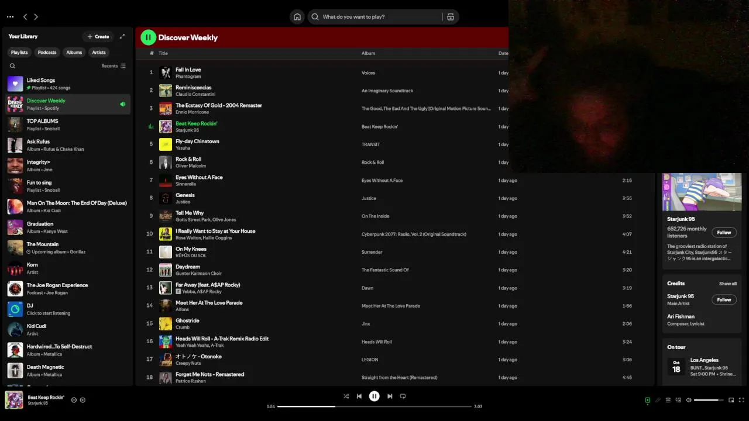This screenshot has height=421, width=749.
Task: Go back with the left arrow
Action: [x=25, y=17]
